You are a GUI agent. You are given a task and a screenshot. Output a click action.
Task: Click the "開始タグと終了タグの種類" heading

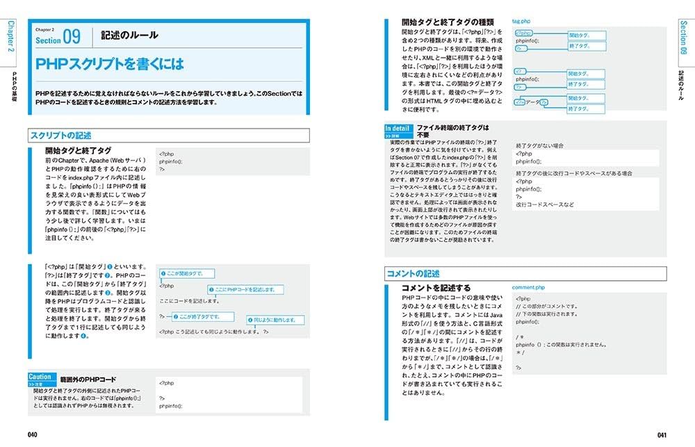(x=448, y=22)
